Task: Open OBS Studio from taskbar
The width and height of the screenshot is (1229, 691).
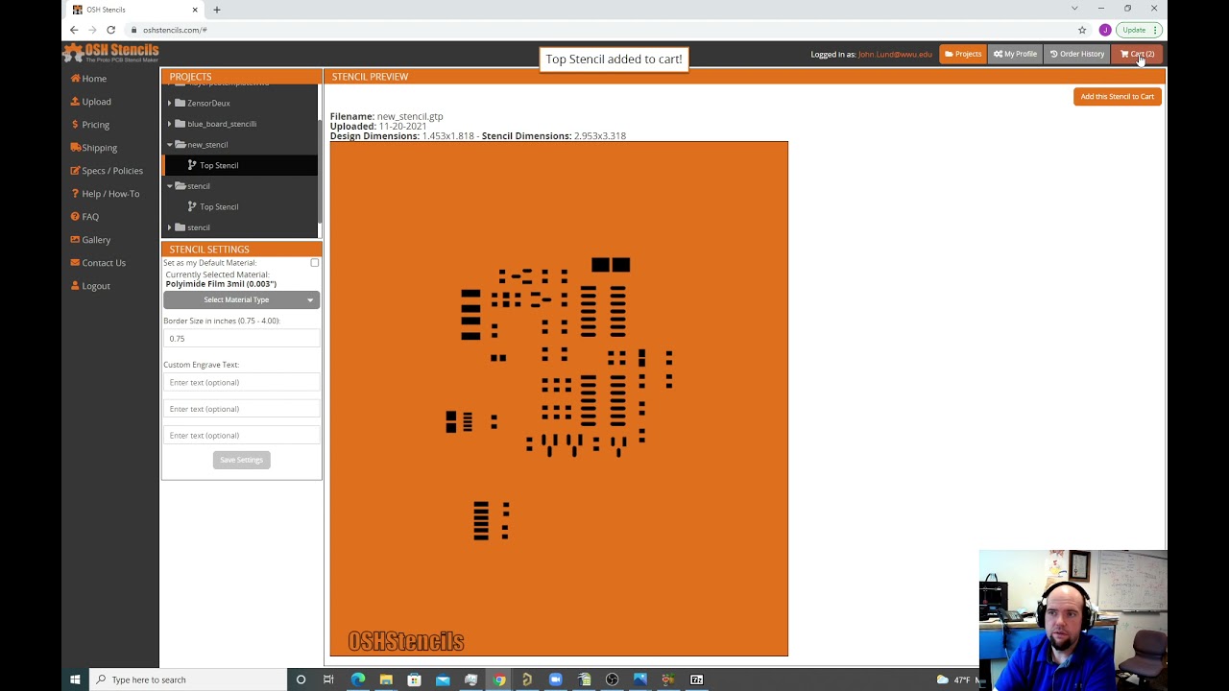Action: pos(612,679)
